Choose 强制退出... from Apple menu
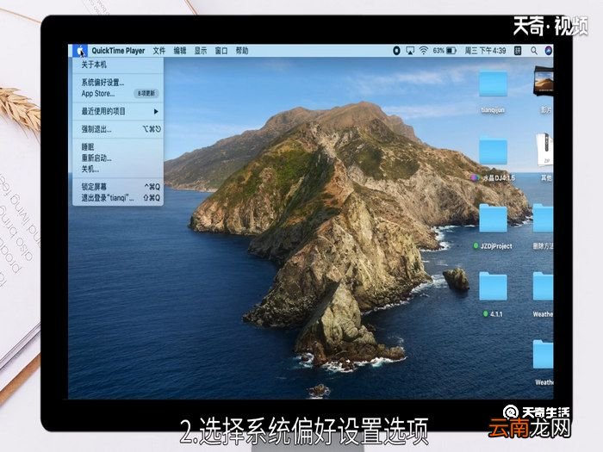603x452 pixels. pyautogui.click(x=118, y=129)
